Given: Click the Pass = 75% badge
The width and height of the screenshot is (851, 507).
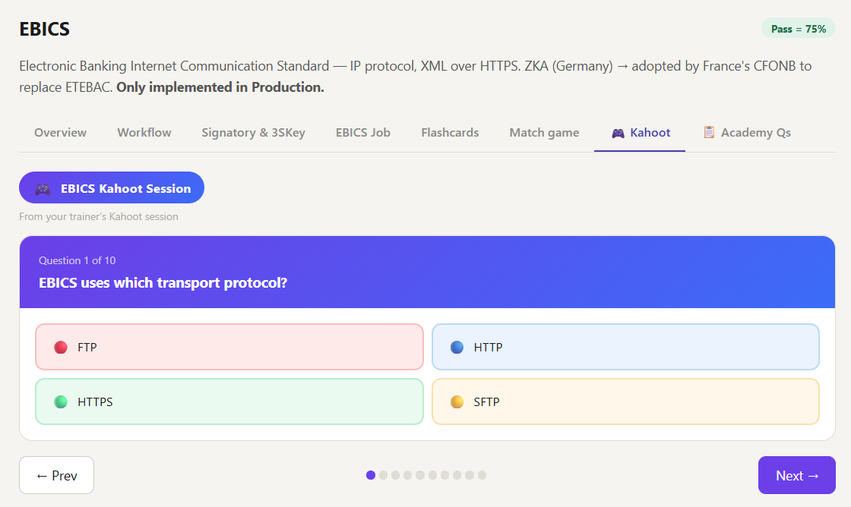Looking at the screenshot, I should click(x=799, y=29).
